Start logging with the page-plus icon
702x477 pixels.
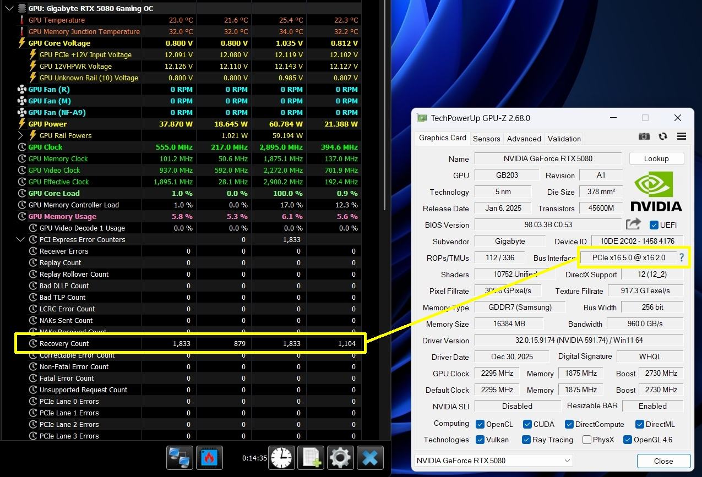[311, 457]
